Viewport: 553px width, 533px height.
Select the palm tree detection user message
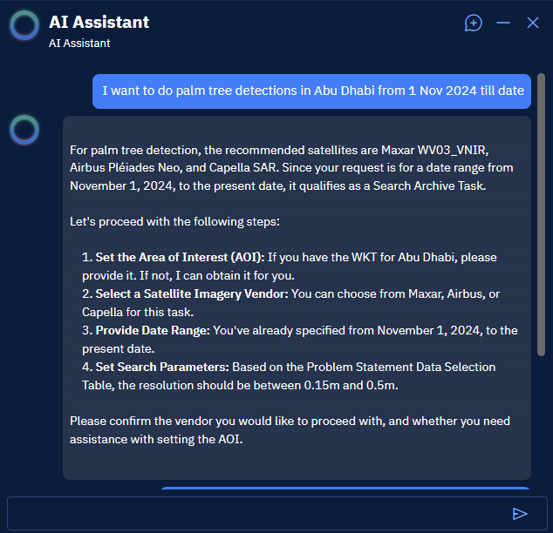(x=312, y=91)
